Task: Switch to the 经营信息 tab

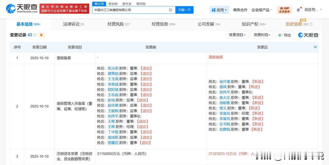Action: coord(164,24)
